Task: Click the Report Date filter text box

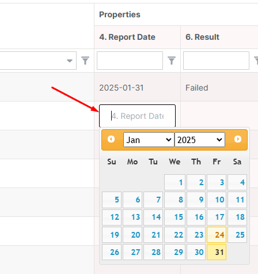Action: pos(130,61)
